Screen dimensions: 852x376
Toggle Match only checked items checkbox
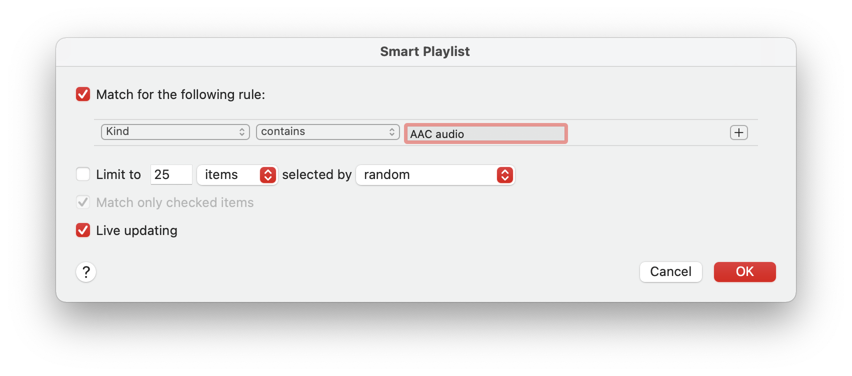pyautogui.click(x=83, y=202)
